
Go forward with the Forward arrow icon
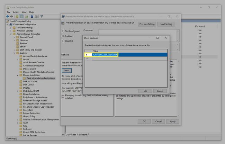(12, 17)
